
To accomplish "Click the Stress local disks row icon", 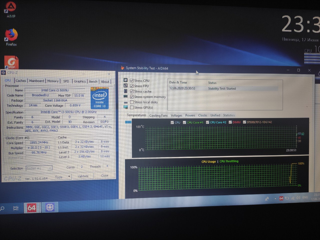I will 125,102.
